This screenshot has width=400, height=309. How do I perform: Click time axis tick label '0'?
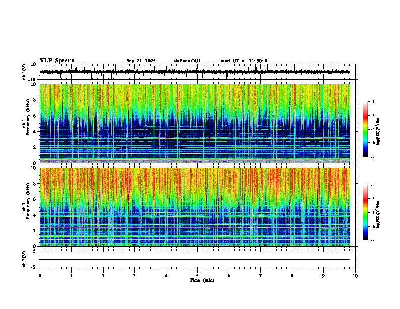point(40,276)
